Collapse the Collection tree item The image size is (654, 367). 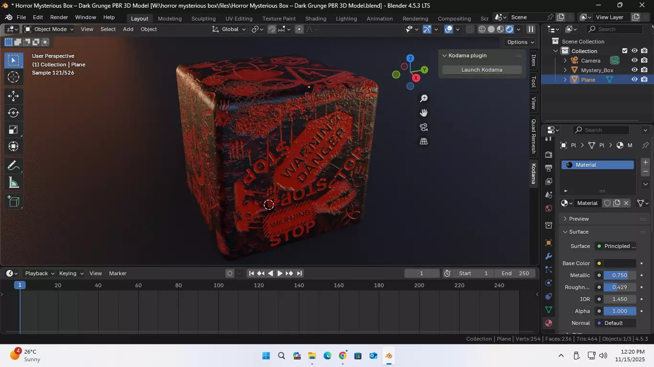(556, 51)
